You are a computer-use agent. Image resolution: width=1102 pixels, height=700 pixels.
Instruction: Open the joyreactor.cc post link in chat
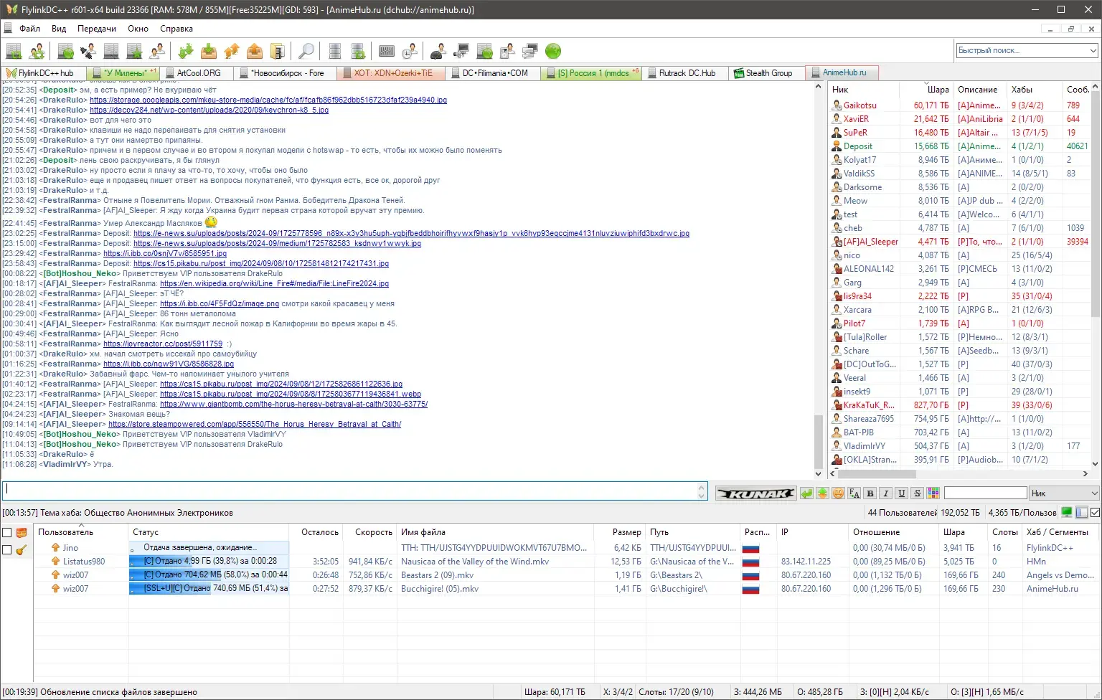163,344
